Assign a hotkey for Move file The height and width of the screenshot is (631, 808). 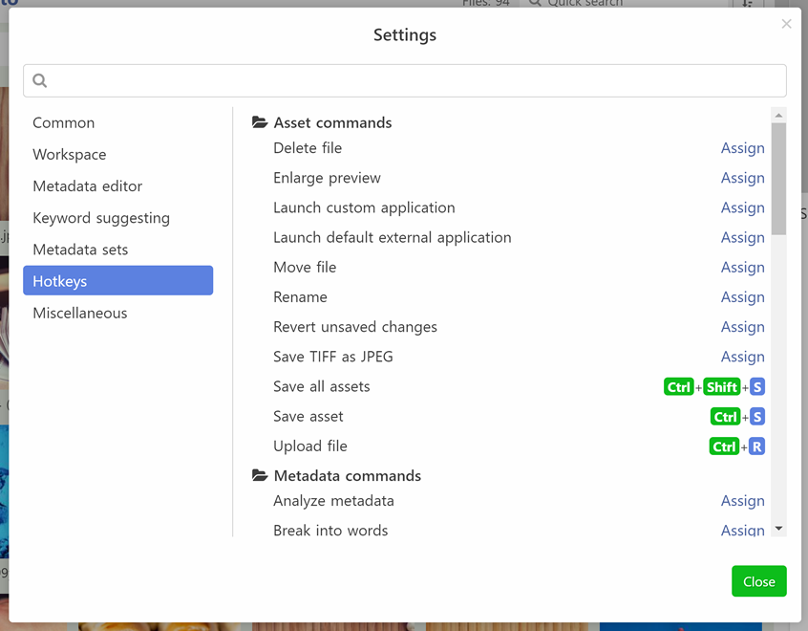coord(742,268)
